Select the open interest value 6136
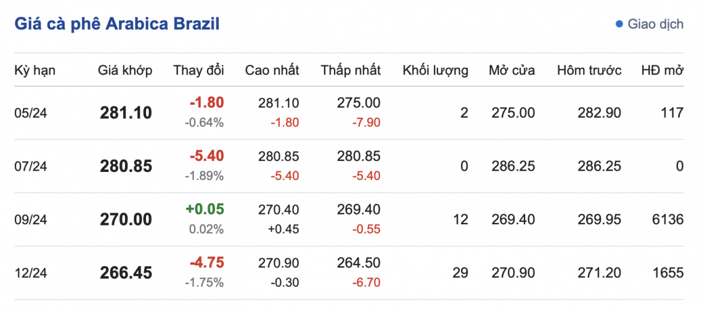 pyautogui.click(x=670, y=219)
